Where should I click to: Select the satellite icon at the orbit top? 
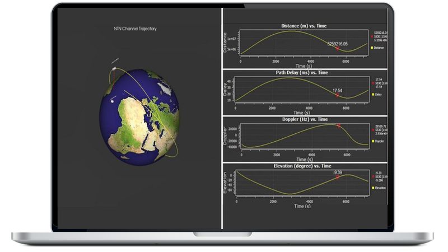(x=114, y=69)
